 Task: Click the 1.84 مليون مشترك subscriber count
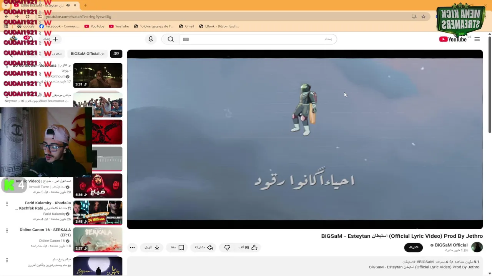(456, 250)
